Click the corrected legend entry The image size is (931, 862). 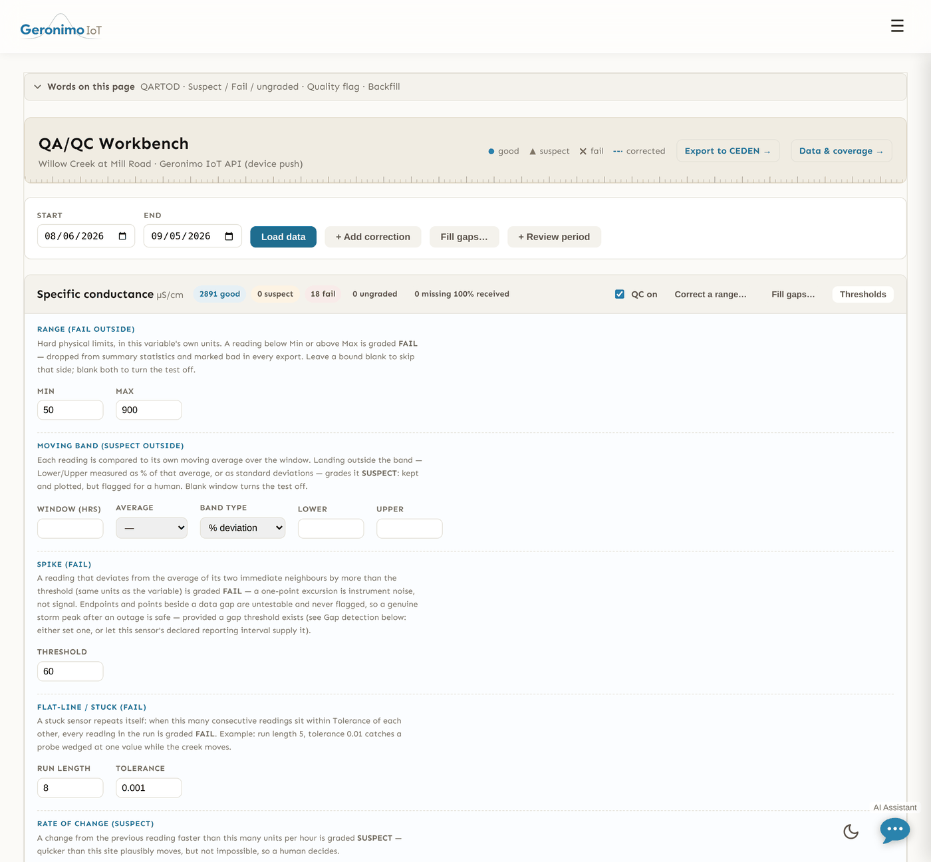tap(639, 151)
